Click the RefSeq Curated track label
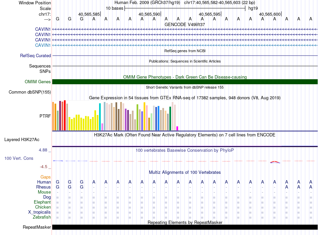This screenshot has height=235, width=318. tap(35, 56)
